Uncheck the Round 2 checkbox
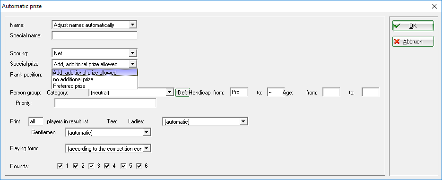 pos(76,166)
